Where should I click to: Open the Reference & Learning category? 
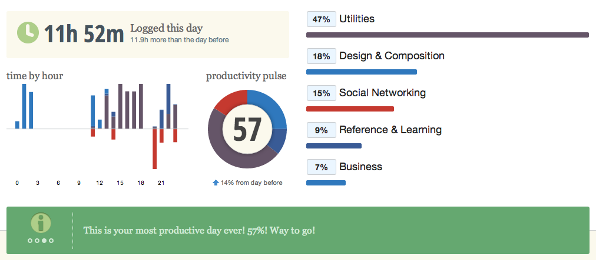390,130
